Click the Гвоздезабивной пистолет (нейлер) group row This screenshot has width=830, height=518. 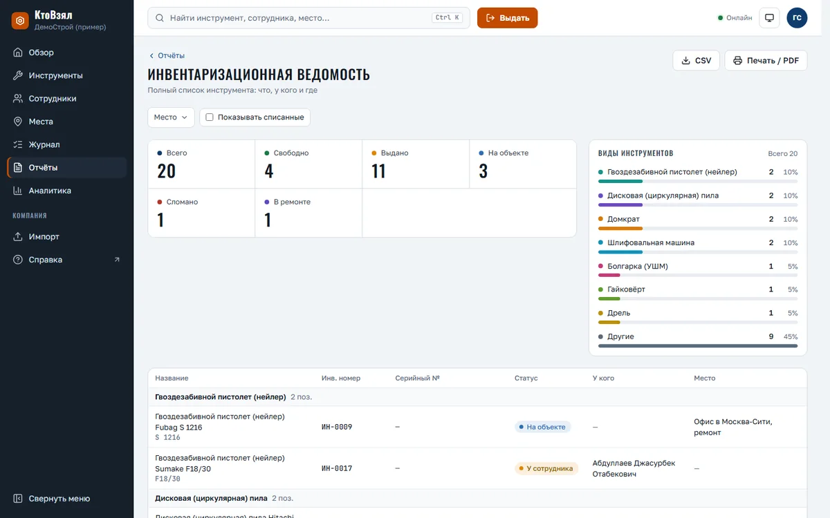tap(477, 397)
